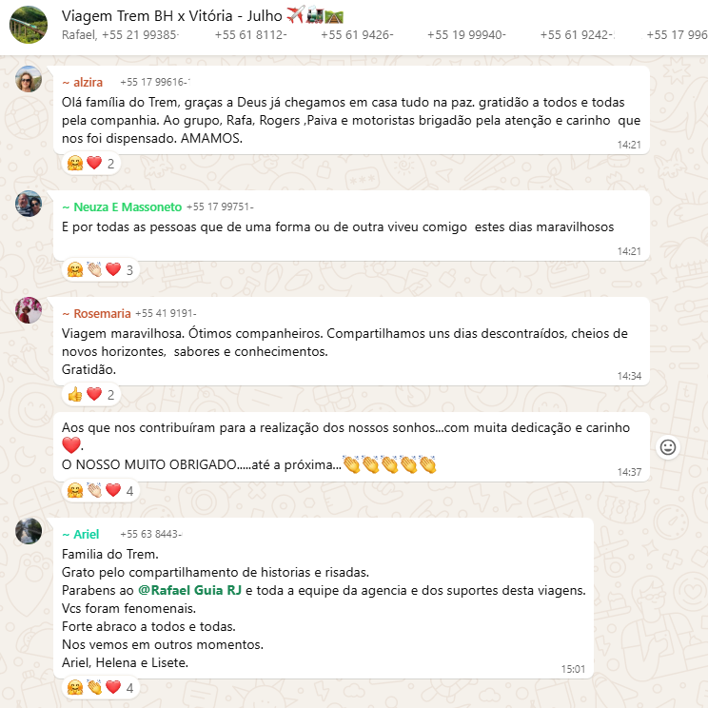Open Ariel's profile avatar
Image resolution: width=708 pixels, height=708 pixels.
tap(29, 531)
